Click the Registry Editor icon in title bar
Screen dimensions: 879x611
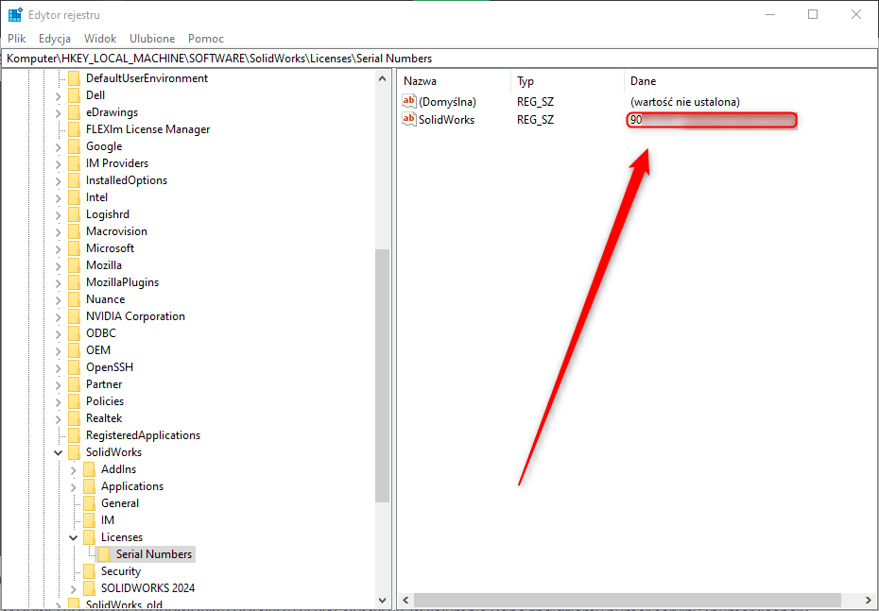coord(15,15)
